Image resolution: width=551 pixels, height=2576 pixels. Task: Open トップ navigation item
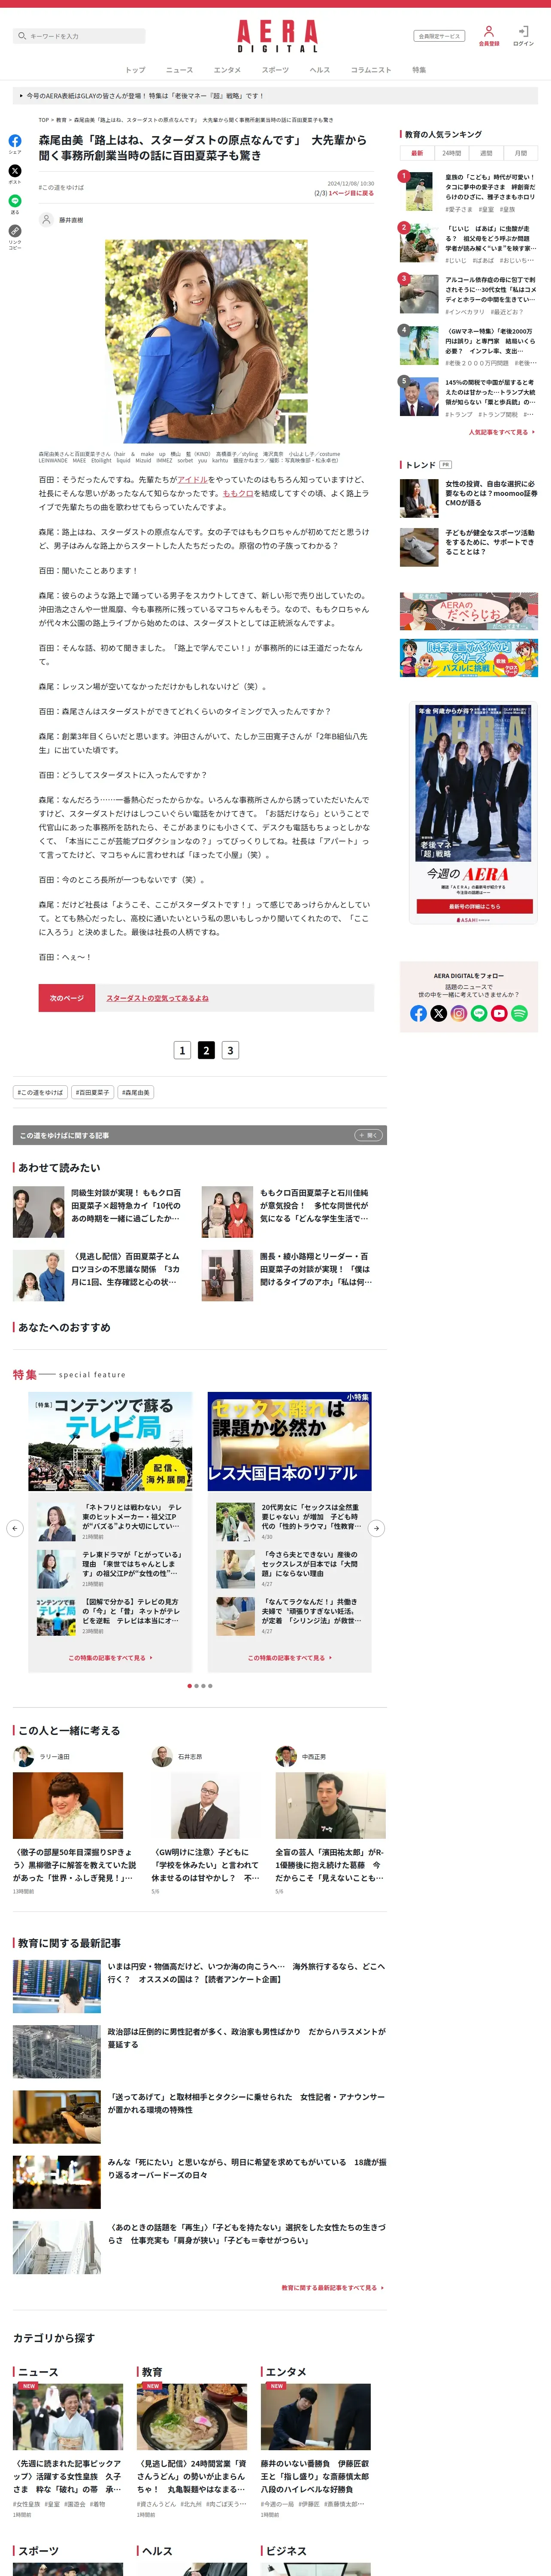point(135,70)
